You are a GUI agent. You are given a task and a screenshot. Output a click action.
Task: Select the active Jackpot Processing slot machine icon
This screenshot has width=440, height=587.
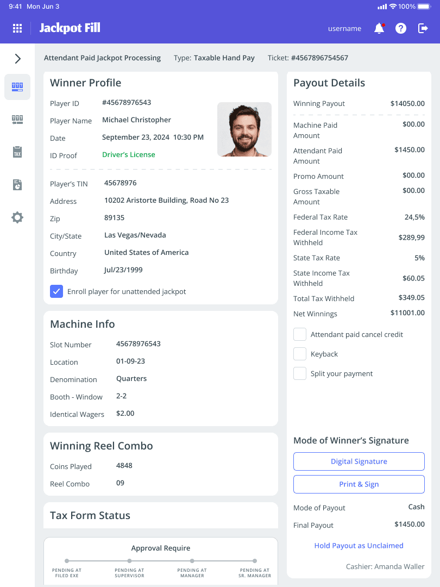[17, 87]
